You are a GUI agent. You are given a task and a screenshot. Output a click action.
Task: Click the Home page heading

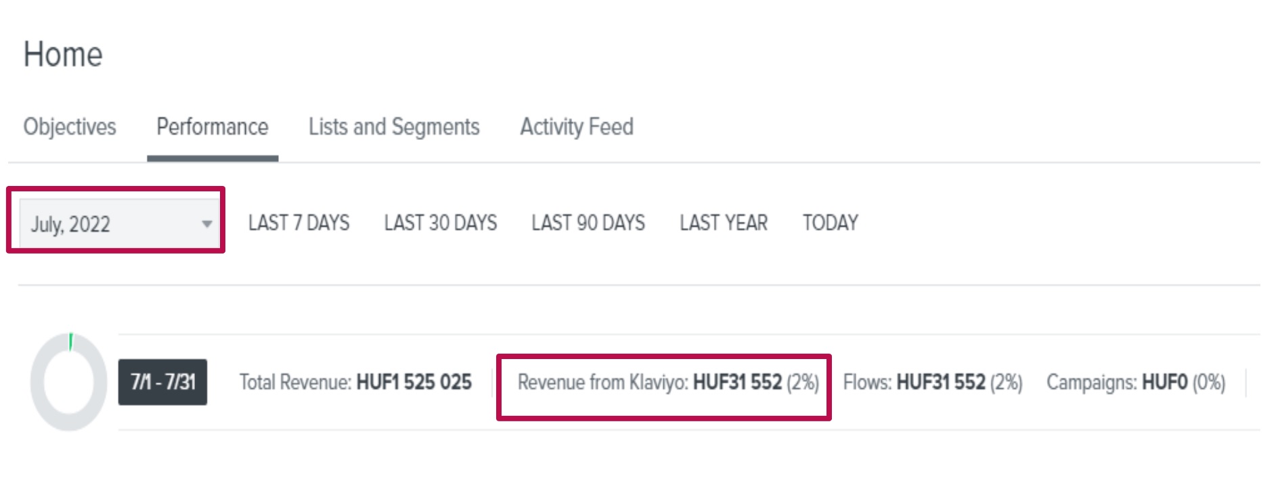(x=63, y=54)
